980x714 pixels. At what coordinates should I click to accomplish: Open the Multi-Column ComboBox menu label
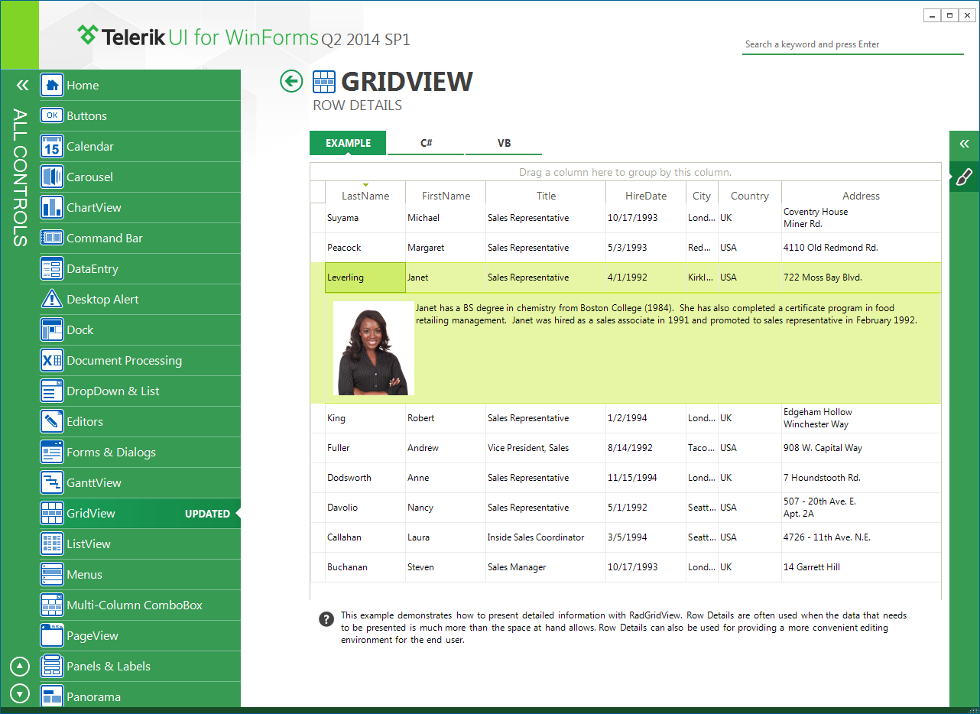pos(135,605)
